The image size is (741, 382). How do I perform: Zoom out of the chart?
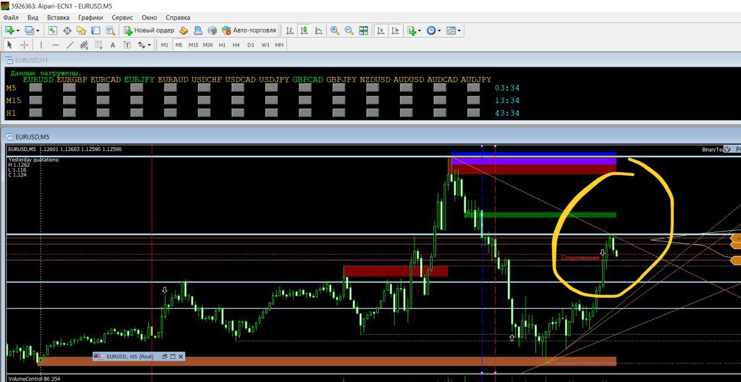[349, 30]
